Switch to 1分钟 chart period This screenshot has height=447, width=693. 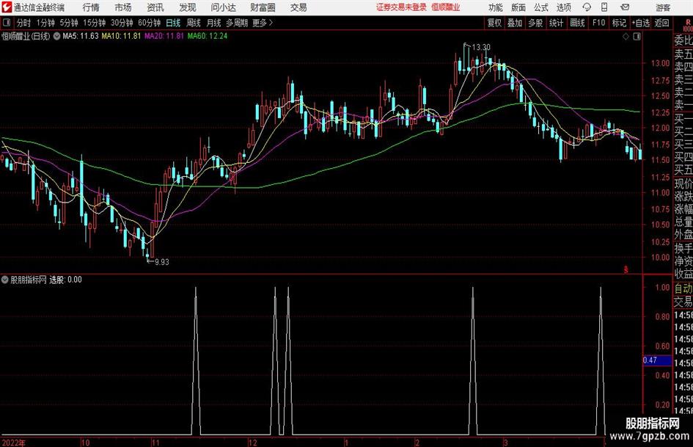click(45, 23)
